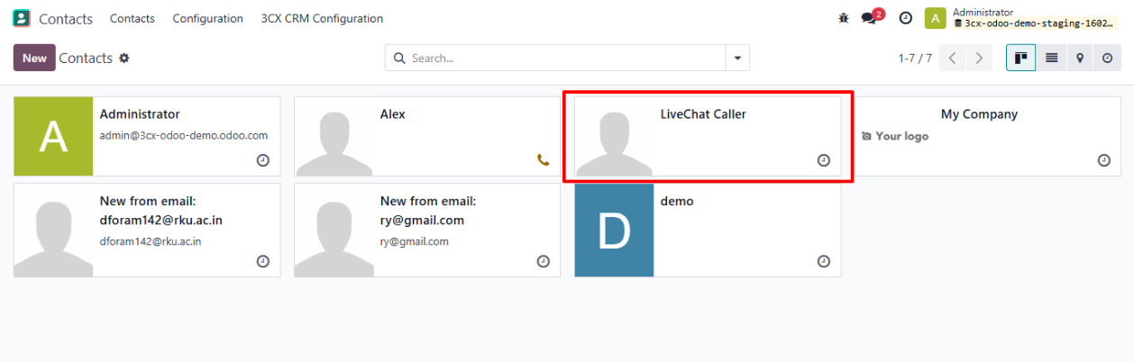Open the activities clock icon in header
Screen dimensions: 1134x362
(906, 18)
